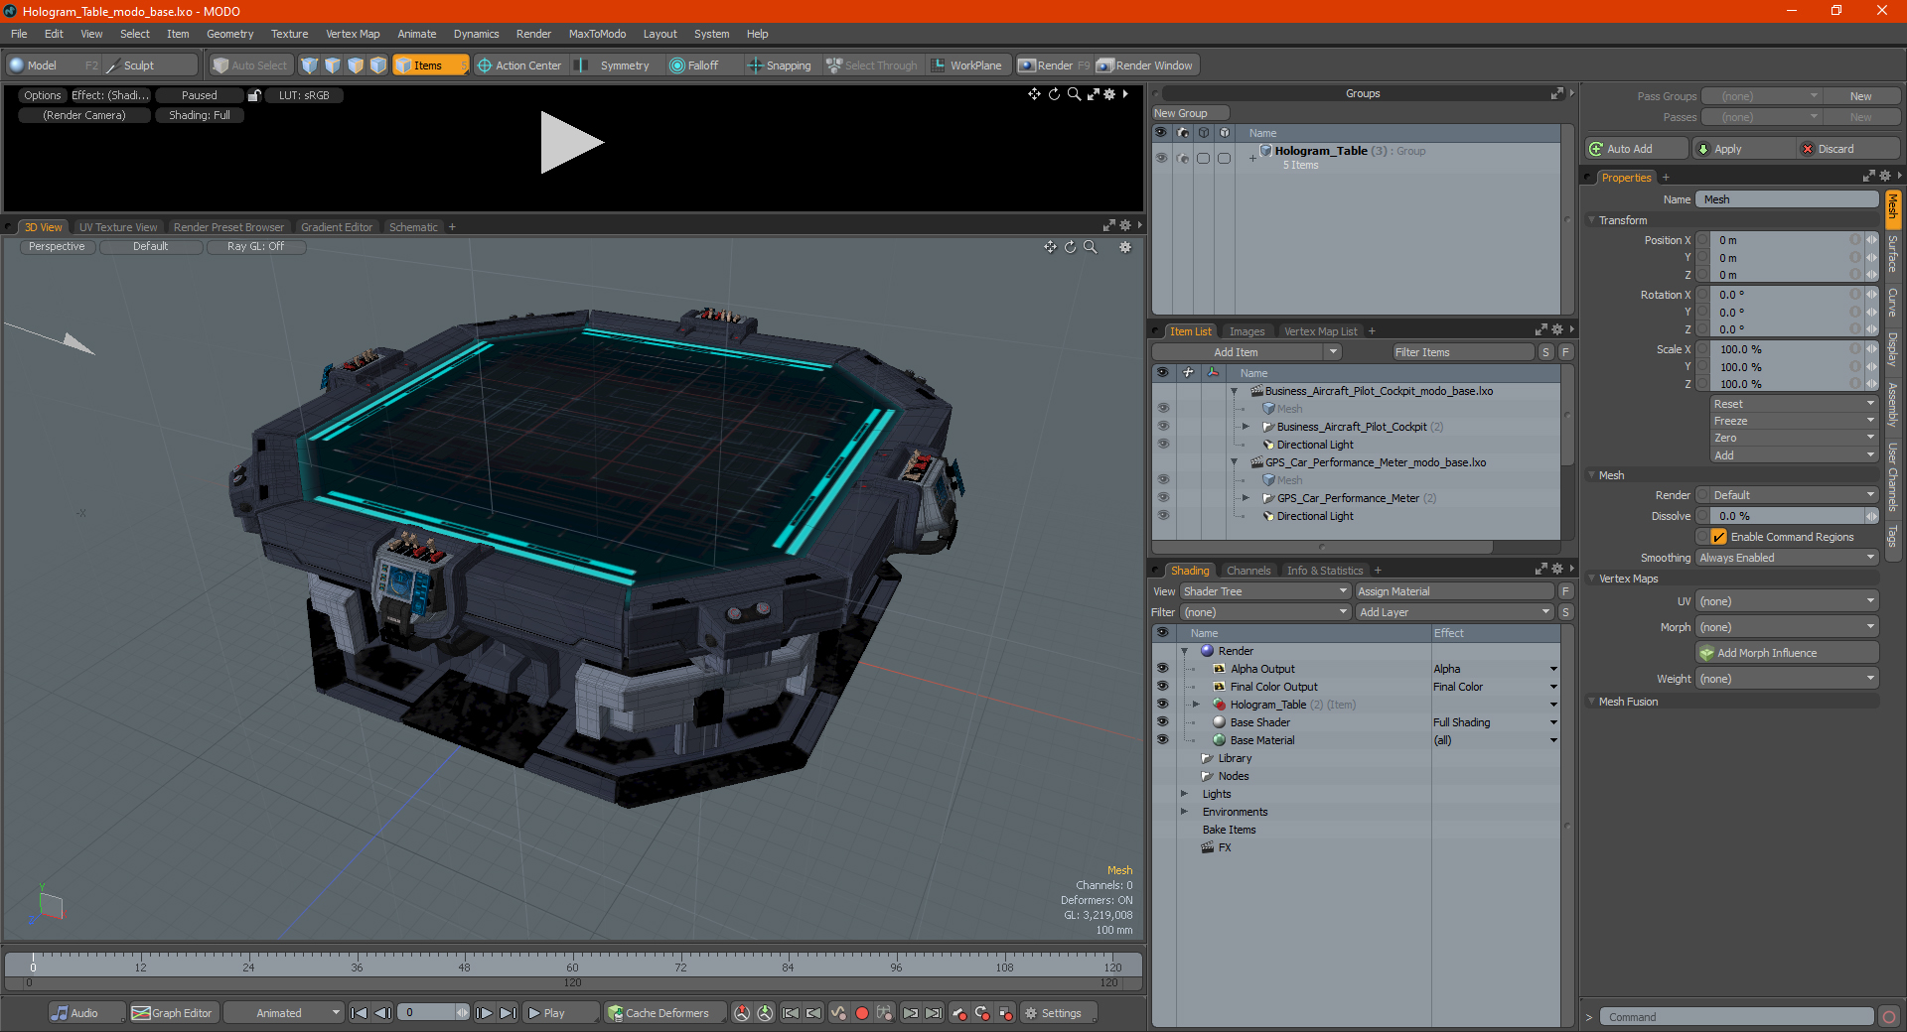
Task: Step to previous frame
Action: pos(382,1013)
